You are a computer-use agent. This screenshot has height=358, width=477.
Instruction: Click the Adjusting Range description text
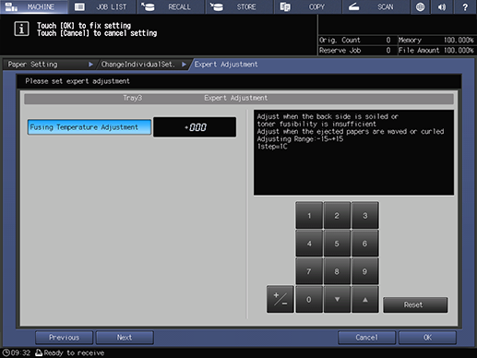(300, 139)
